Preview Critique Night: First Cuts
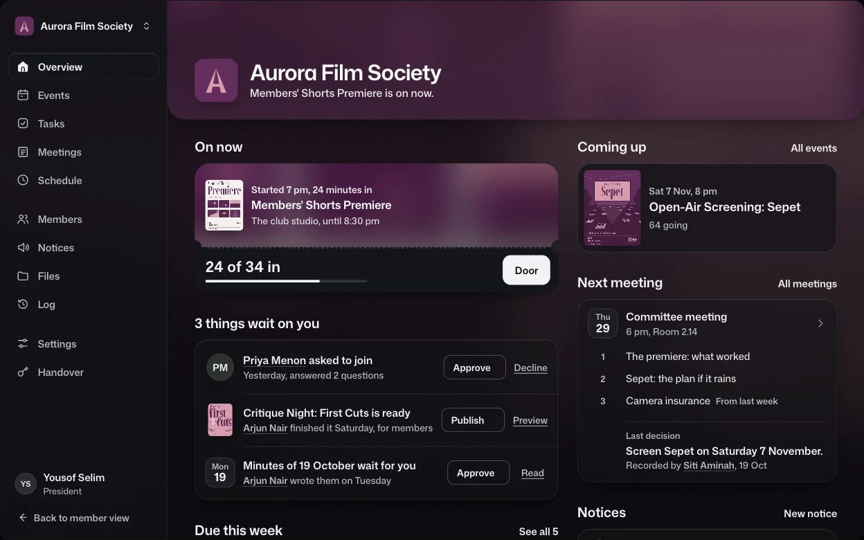 530,420
